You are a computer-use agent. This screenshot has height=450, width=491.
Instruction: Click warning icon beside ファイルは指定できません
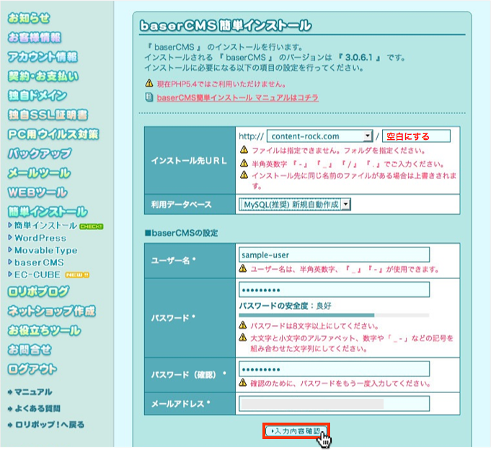coord(244,150)
